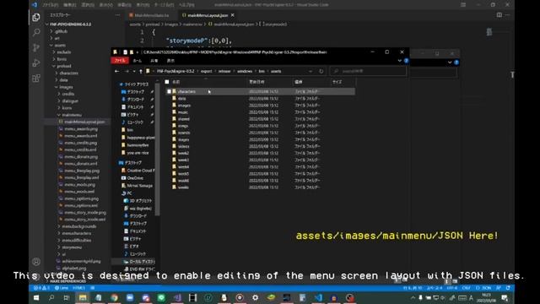Select the 'stages' folder in File Explorer
Viewport: 540px width, 304px height.
[x=184, y=139]
